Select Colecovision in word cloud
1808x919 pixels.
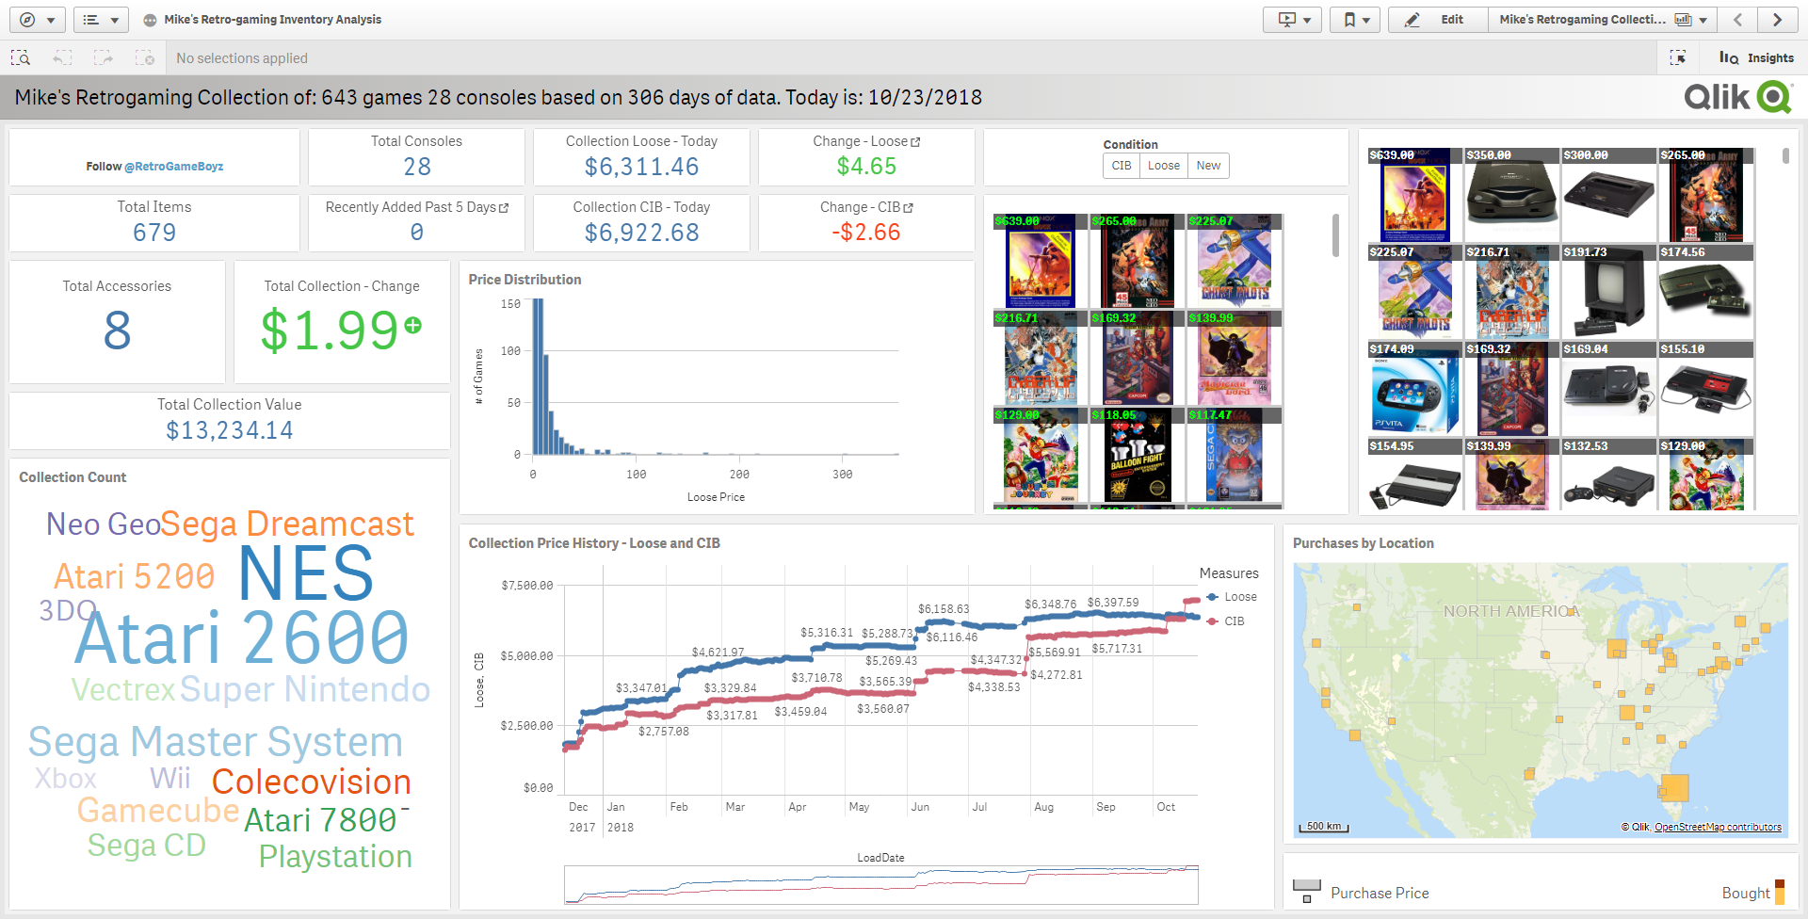pos(312,782)
